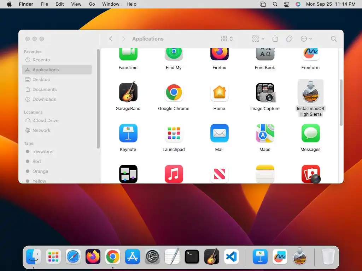Select Keynote in the Applications window
Image resolution: width=362 pixels, height=271 pixels.
(128, 133)
